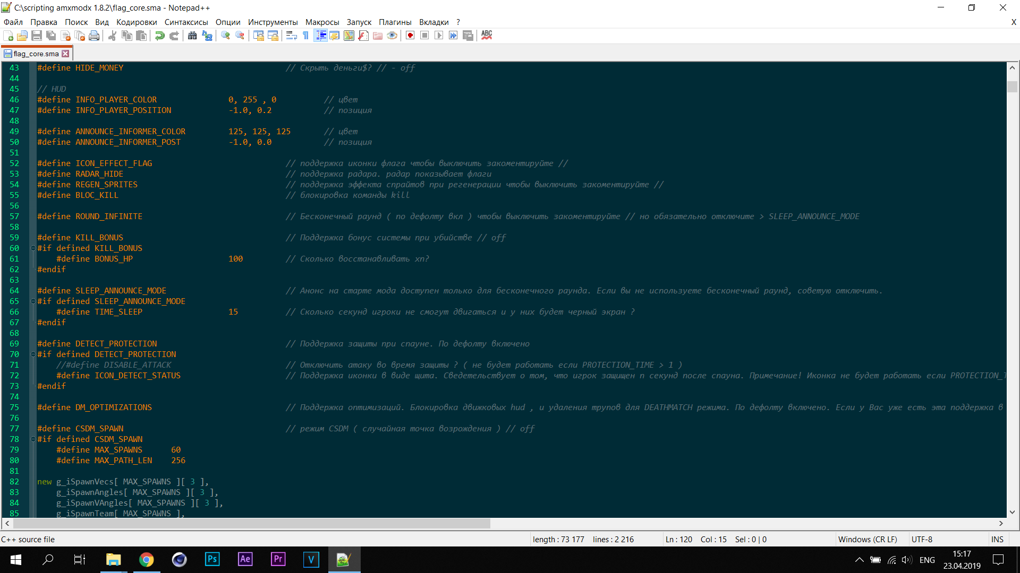Screen dimensions: 1020x573
Task: Stop macro recording
Action: [x=424, y=36]
